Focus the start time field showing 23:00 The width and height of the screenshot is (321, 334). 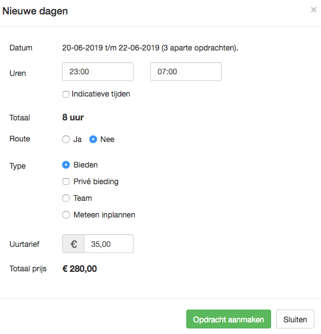click(98, 72)
